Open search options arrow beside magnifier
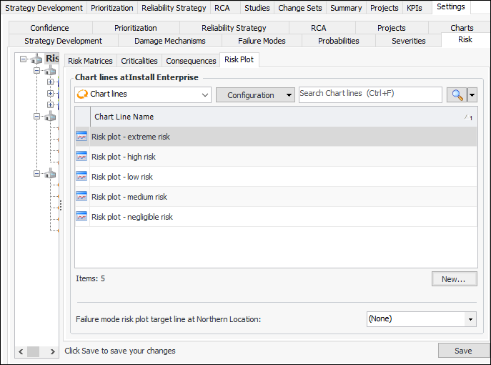This screenshot has width=491, height=365. pyautogui.click(x=472, y=94)
